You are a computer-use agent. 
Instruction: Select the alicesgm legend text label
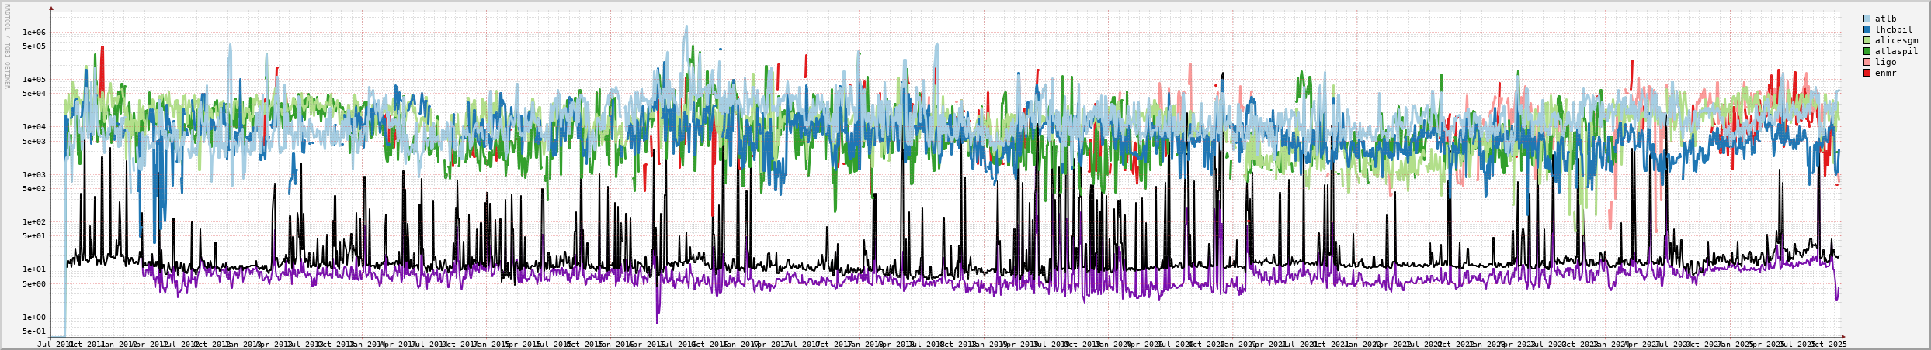1895,40
